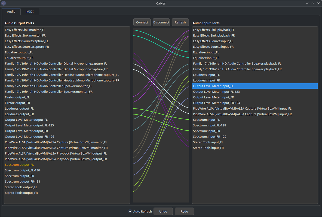Select Output Level Meter:output_FL-125 port

pyautogui.click(x=67, y=126)
